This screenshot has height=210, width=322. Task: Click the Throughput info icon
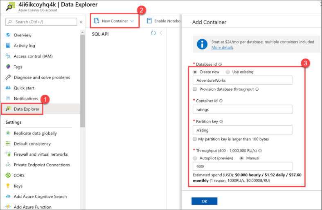260,150
